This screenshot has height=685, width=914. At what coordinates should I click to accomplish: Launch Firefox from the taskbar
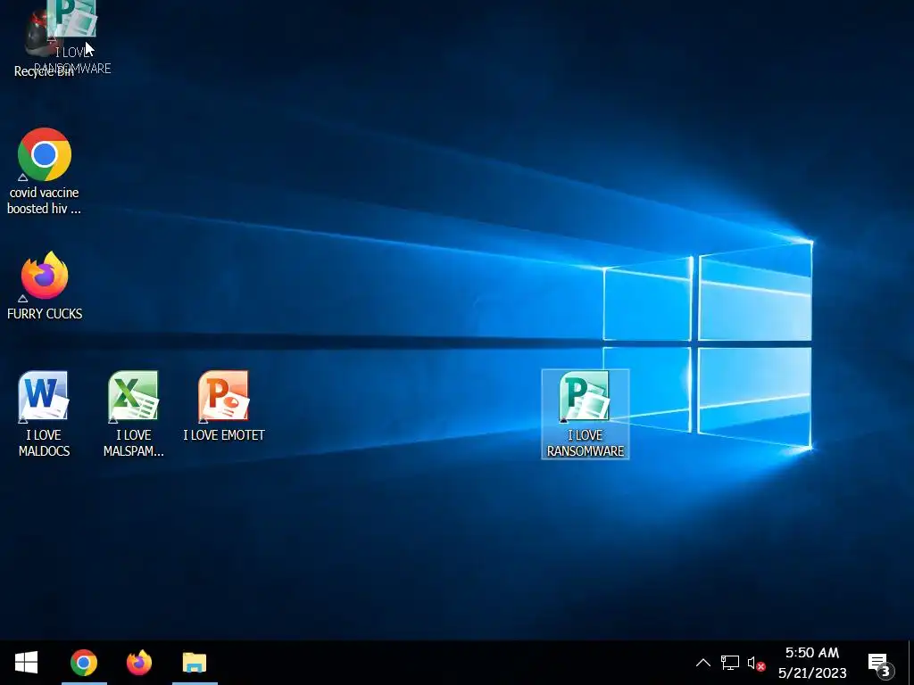[139, 663]
